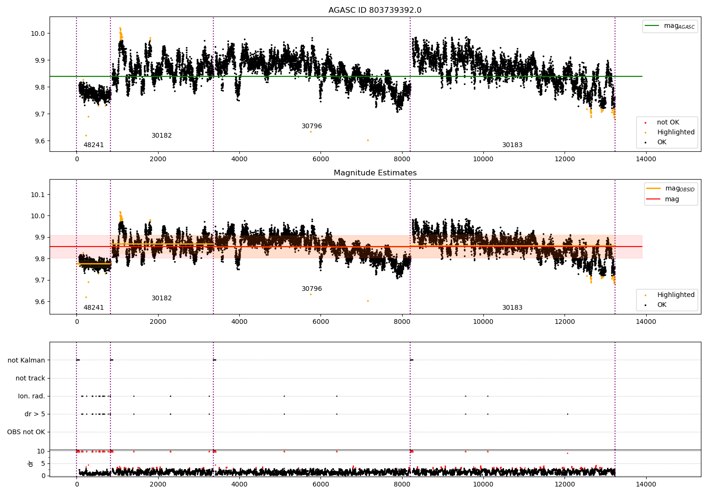The height and width of the screenshot is (495, 708).
Task: Click the 'Ion. rad.' axis label
Action: coord(32,396)
